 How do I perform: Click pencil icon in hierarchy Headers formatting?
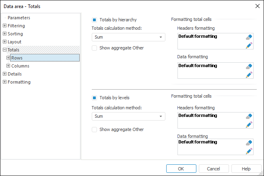pos(249,45)
